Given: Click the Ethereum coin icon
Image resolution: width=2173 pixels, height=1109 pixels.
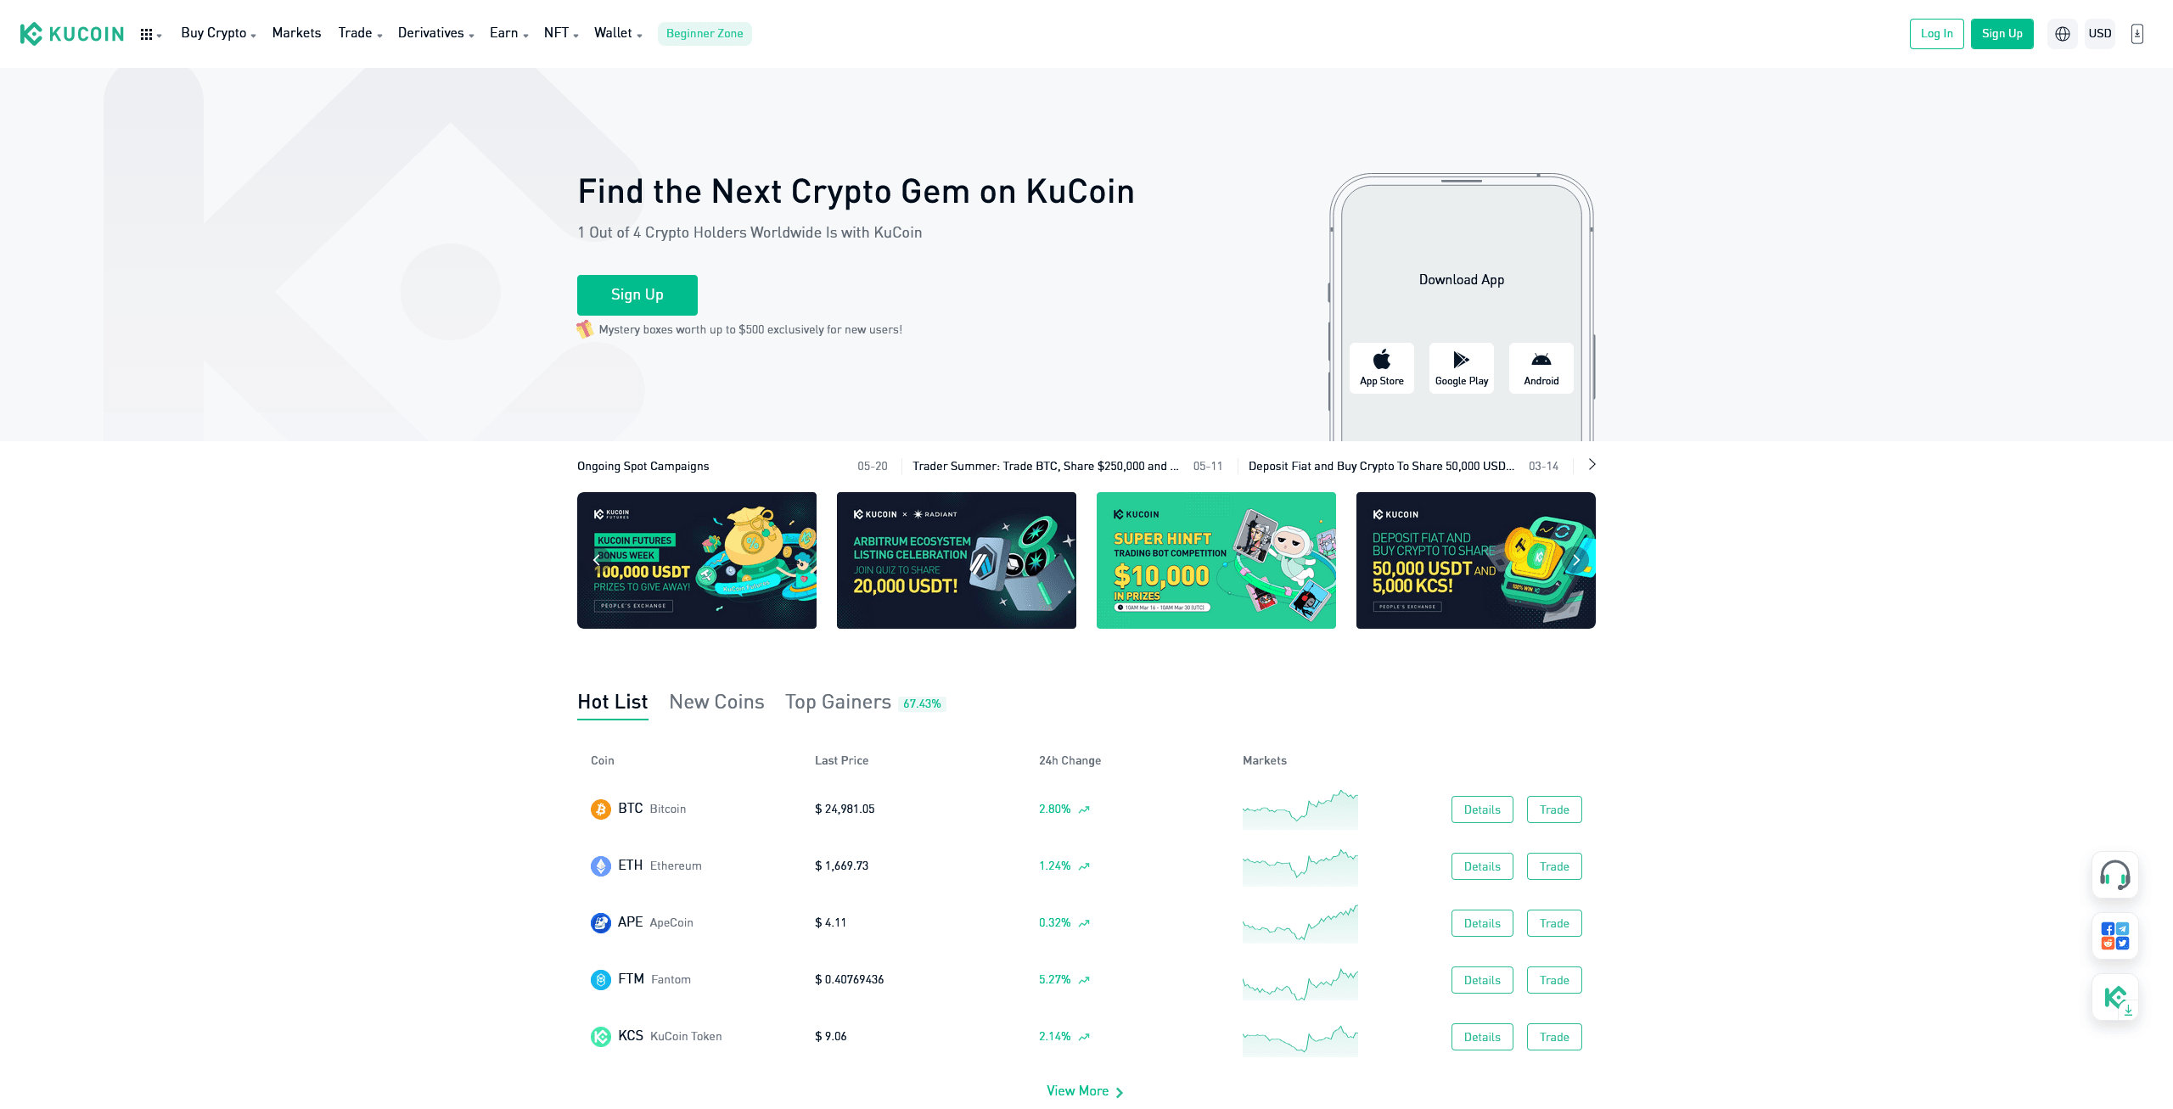Looking at the screenshot, I should click(x=601, y=866).
